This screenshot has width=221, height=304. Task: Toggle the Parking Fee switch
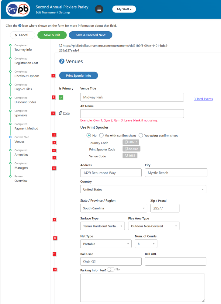point(110,269)
